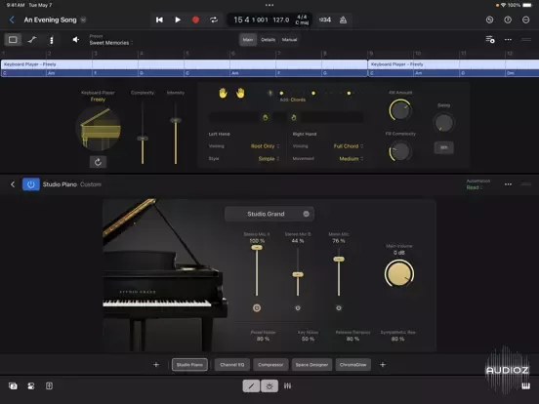Open the Studio Grand model dropdown

(269, 214)
